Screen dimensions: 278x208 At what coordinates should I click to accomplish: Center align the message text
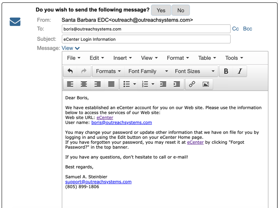(84, 84)
